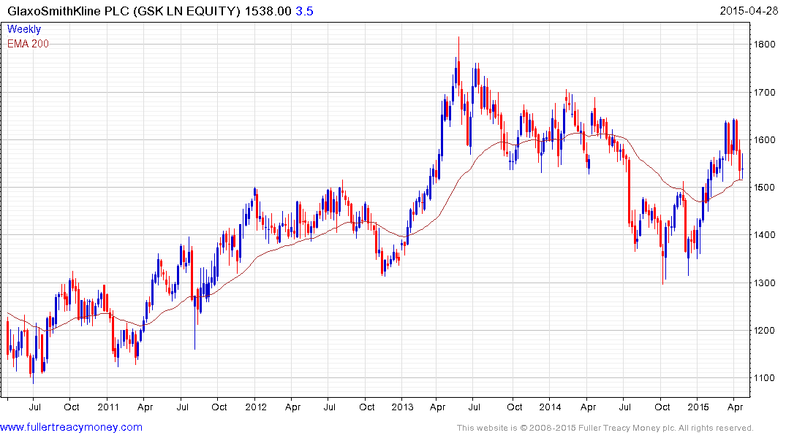The image size is (786, 438).
Task: Select the 1800 price axis label
Action: pyautogui.click(x=765, y=45)
